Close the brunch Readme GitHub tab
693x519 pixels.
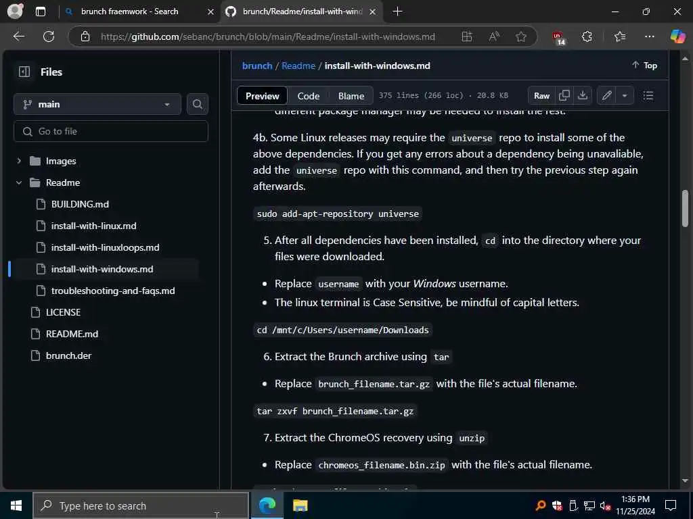pos(373,11)
